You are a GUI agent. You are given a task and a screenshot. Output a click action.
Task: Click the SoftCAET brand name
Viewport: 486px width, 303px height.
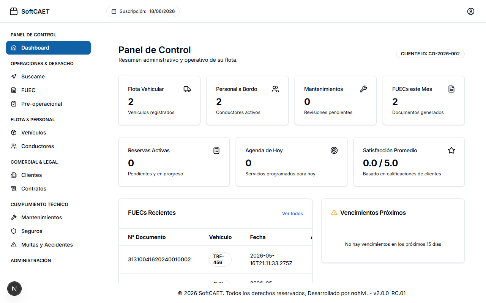[35, 11]
